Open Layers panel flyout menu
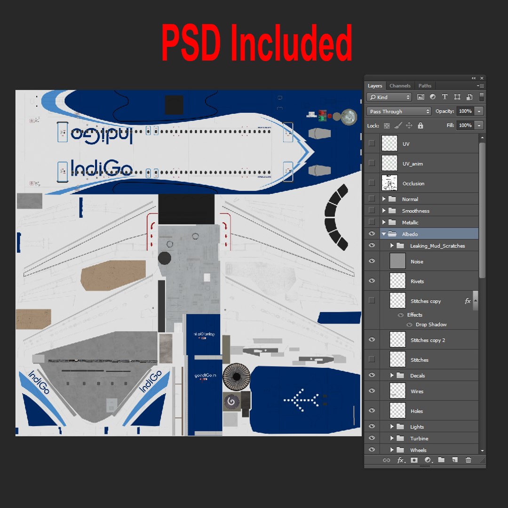Image resolution: width=508 pixels, height=508 pixels. point(480,86)
